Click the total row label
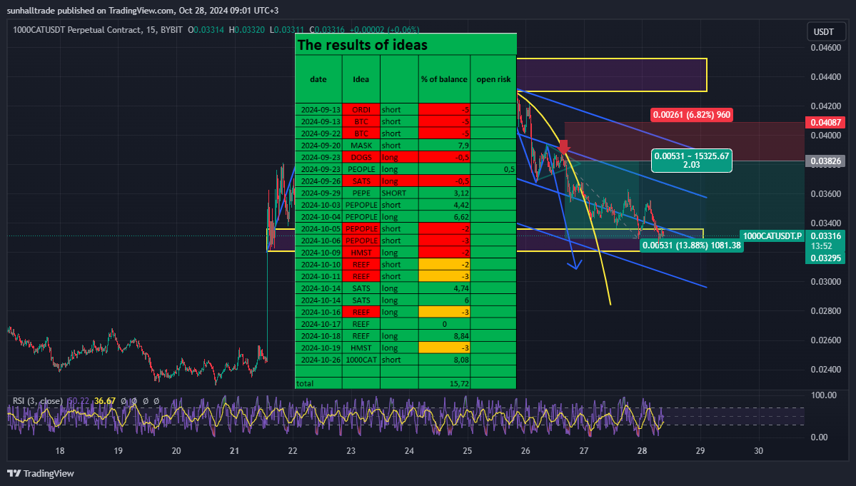Screen dimensions: 856x486 coord(305,383)
